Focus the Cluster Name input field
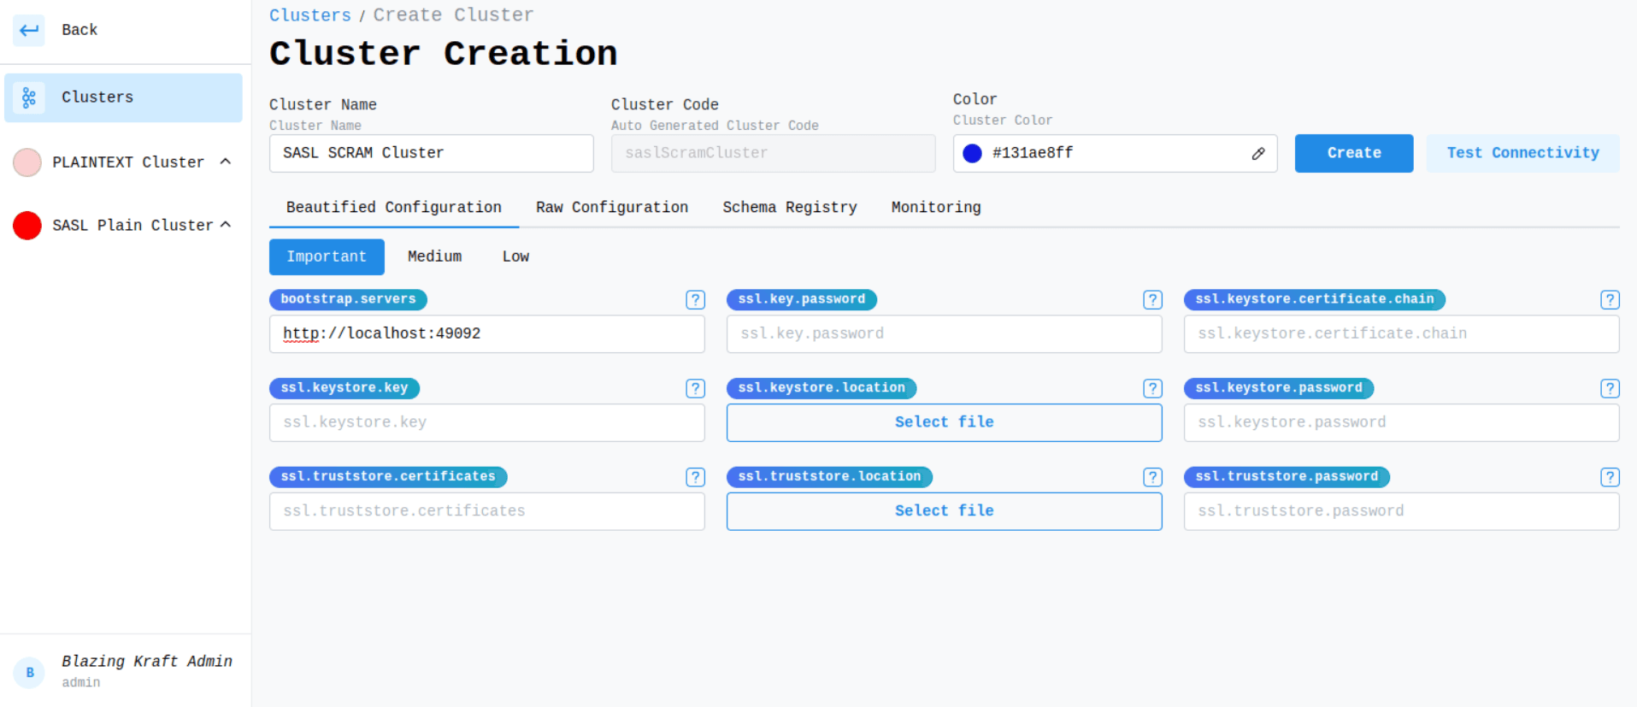The width and height of the screenshot is (1637, 707). 432,154
